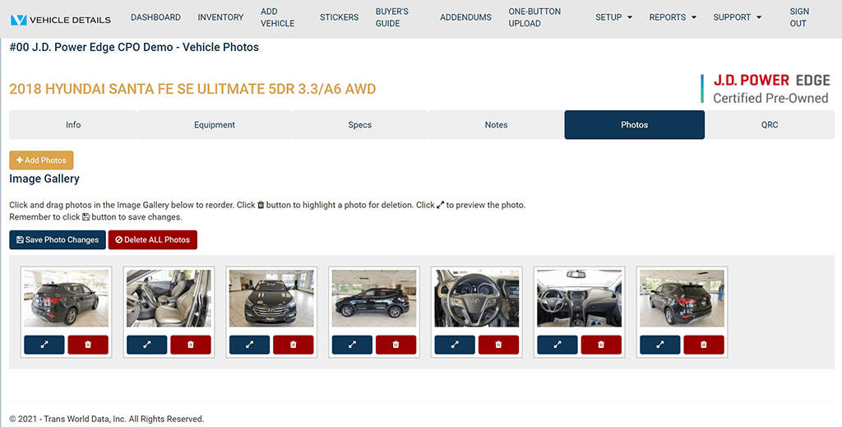Go to Addendums page
This screenshot has height=427, width=842.
click(465, 17)
